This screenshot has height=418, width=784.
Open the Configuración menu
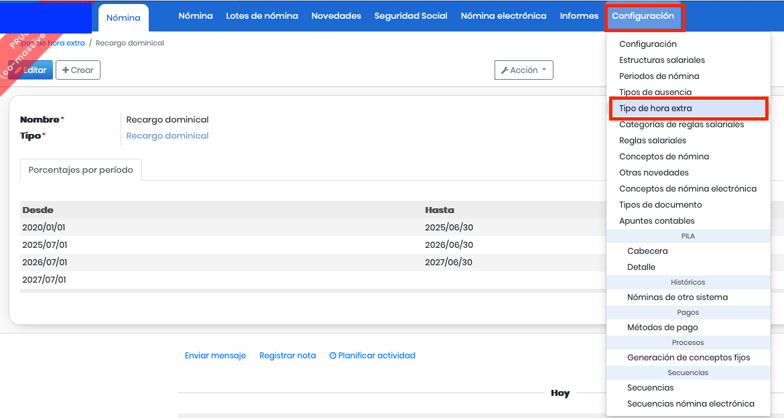(x=643, y=16)
